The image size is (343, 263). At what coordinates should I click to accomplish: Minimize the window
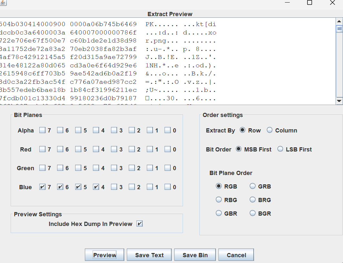(x=288, y=2)
